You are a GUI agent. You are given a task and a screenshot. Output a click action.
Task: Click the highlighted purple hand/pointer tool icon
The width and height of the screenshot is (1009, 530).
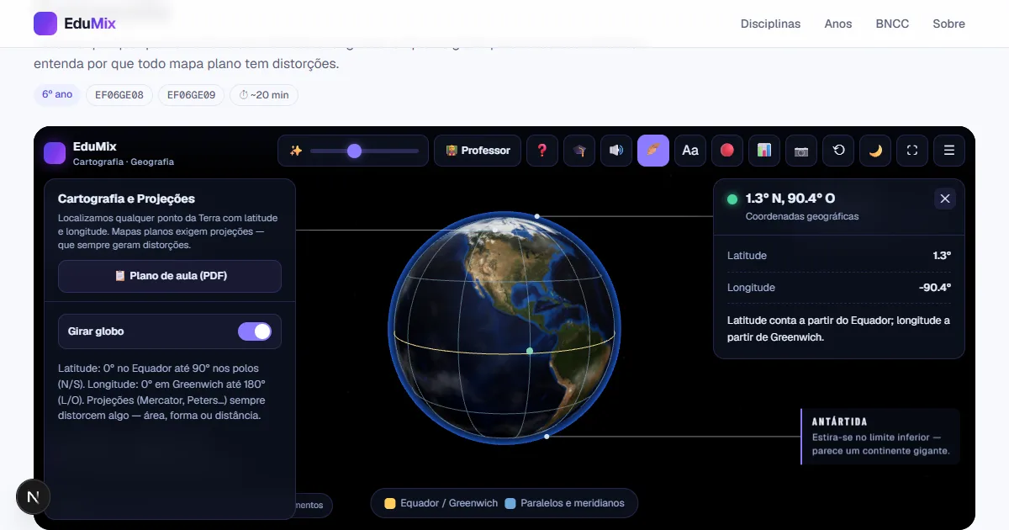pyautogui.click(x=653, y=151)
